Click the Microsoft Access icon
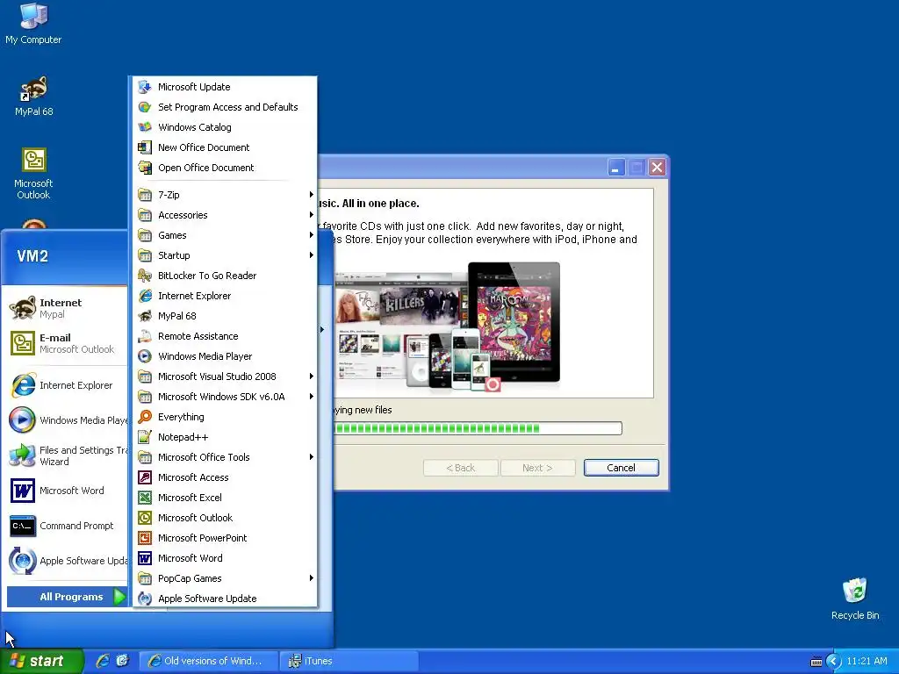The height and width of the screenshot is (674, 899). click(x=145, y=477)
